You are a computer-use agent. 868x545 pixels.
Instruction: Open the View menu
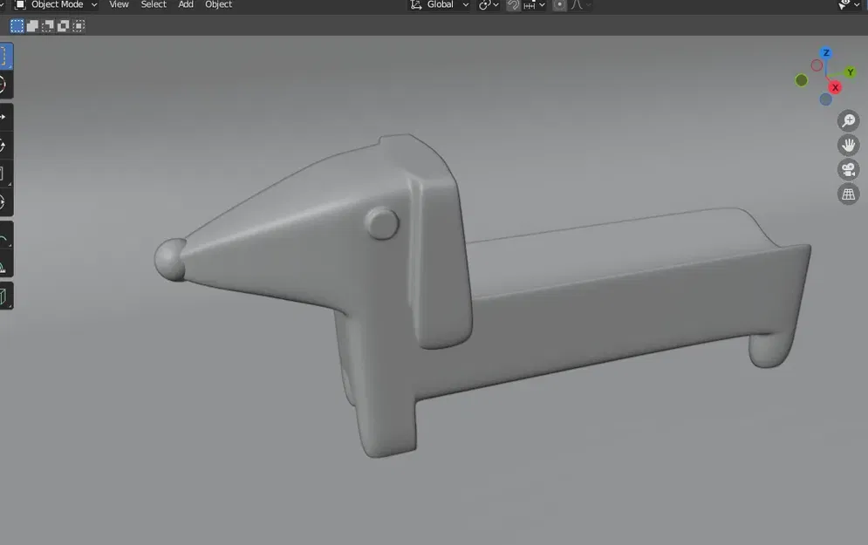click(119, 4)
